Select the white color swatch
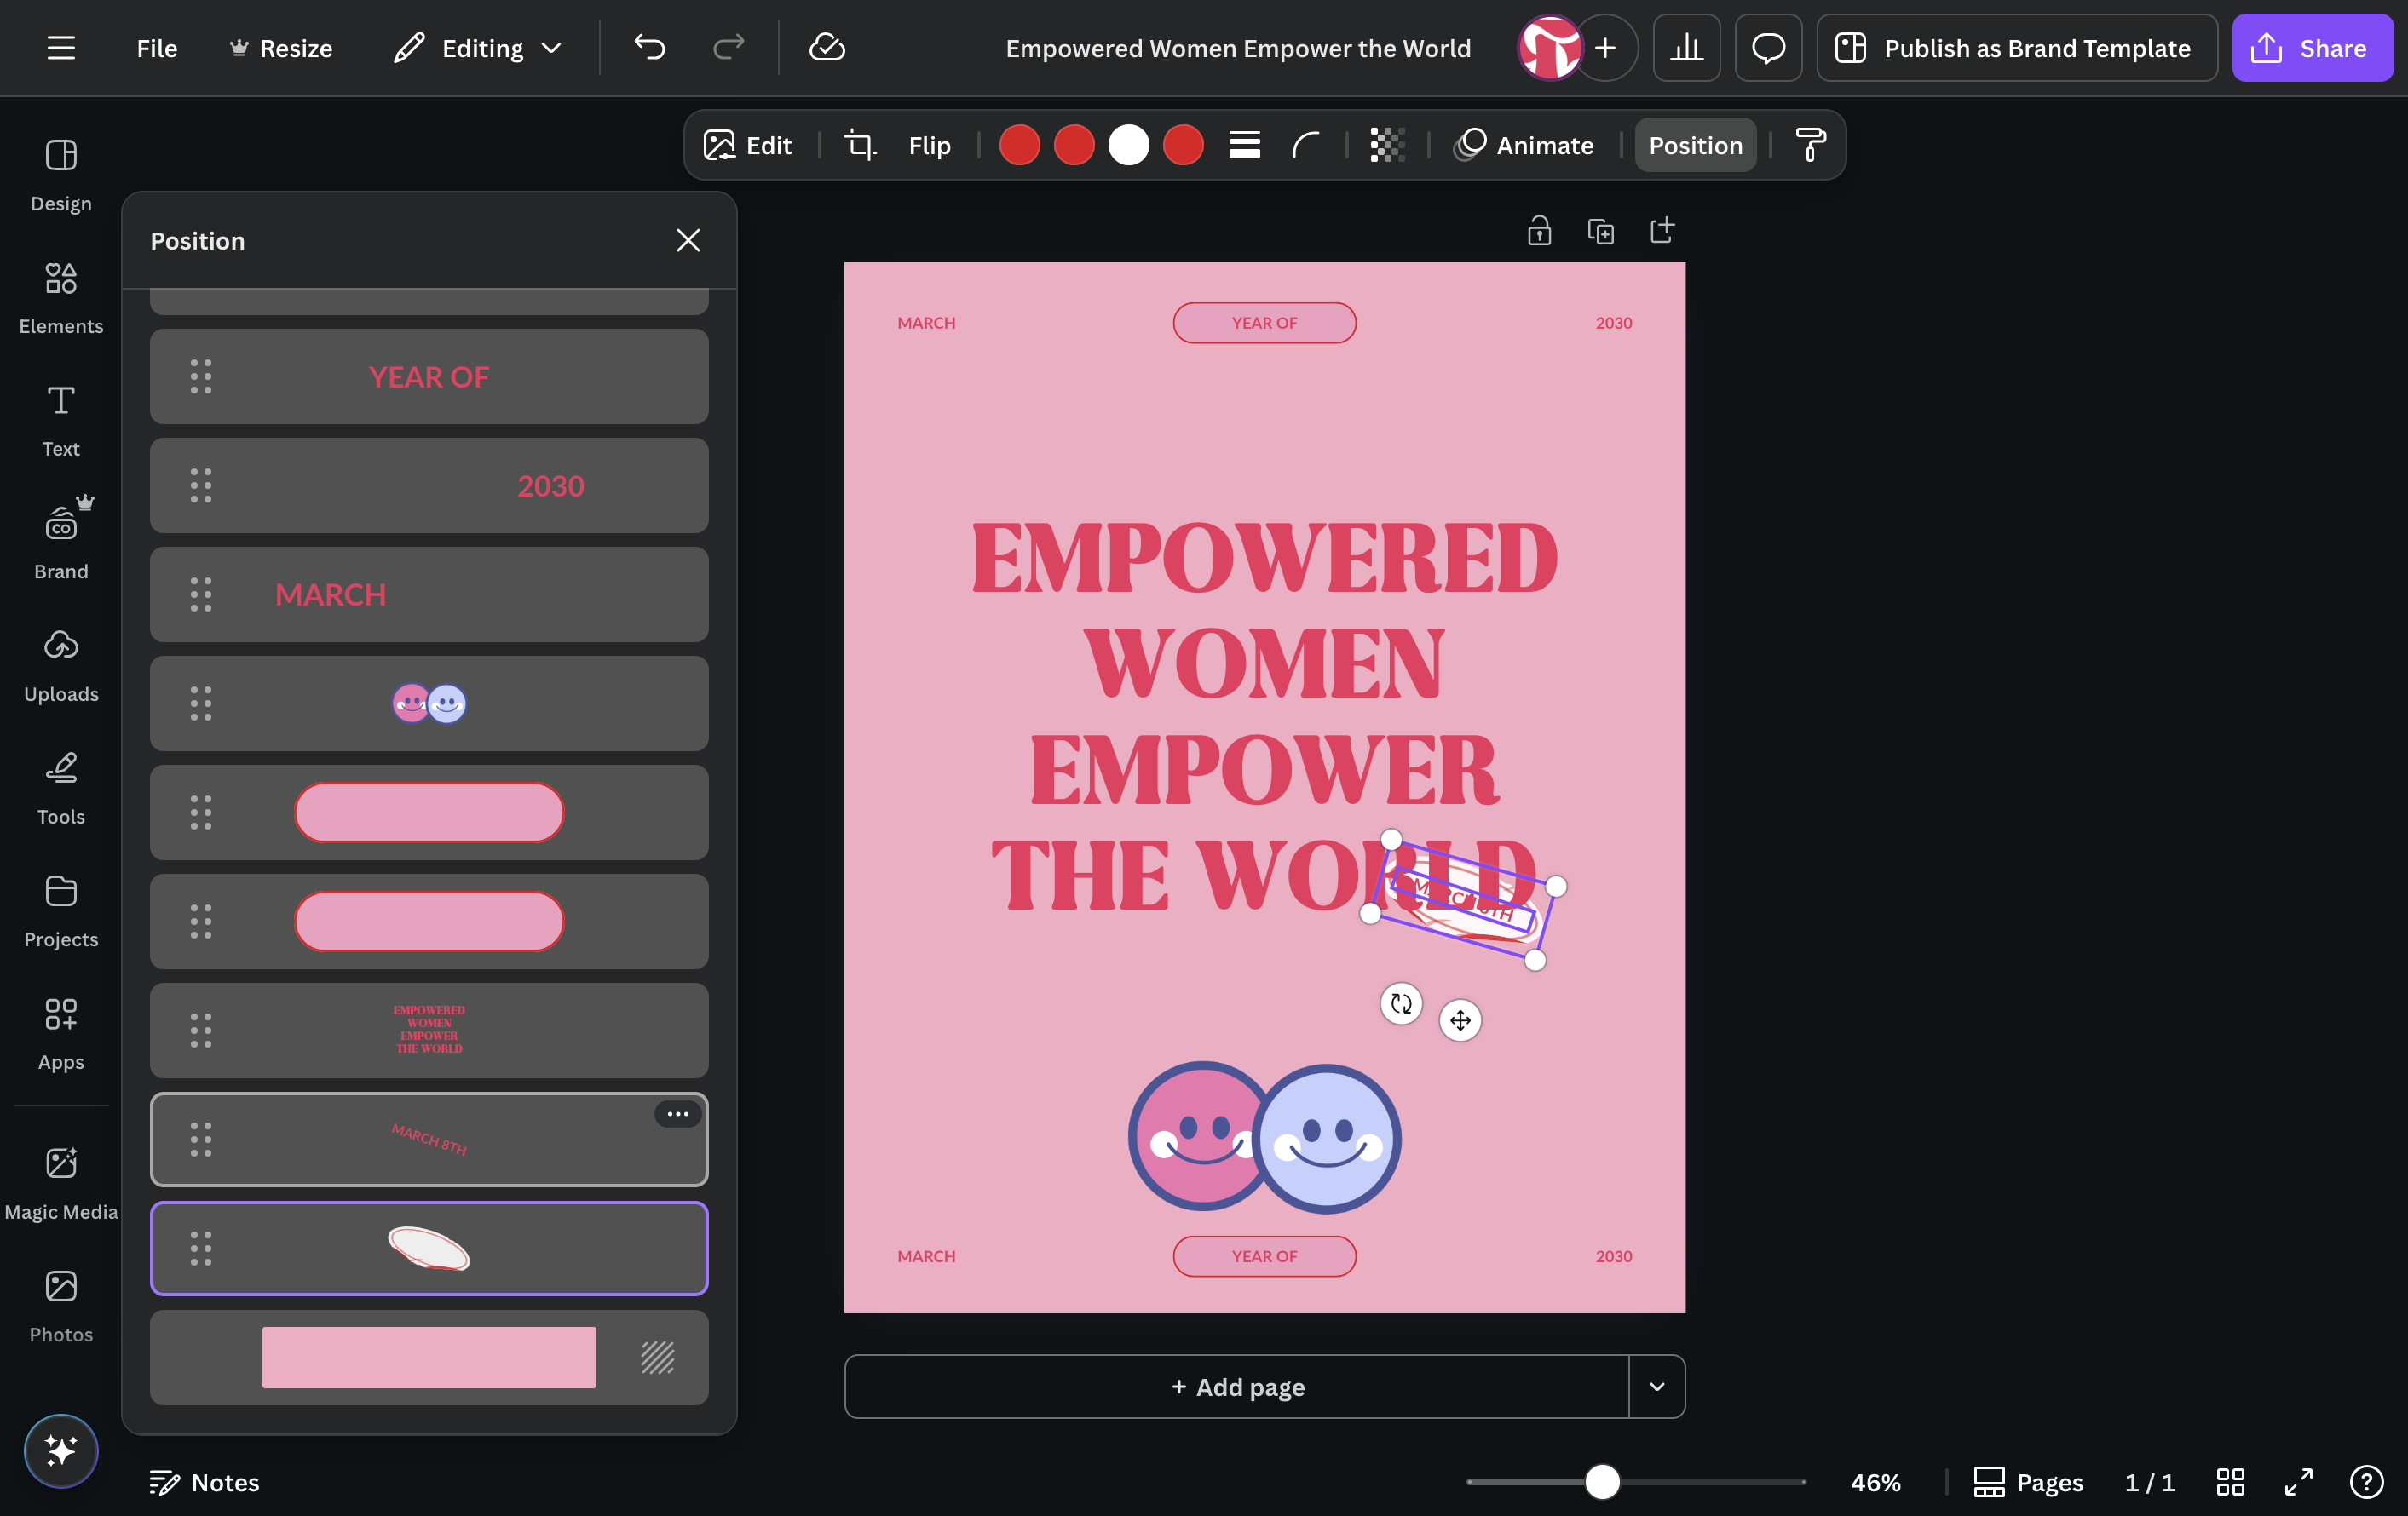 (1128, 145)
